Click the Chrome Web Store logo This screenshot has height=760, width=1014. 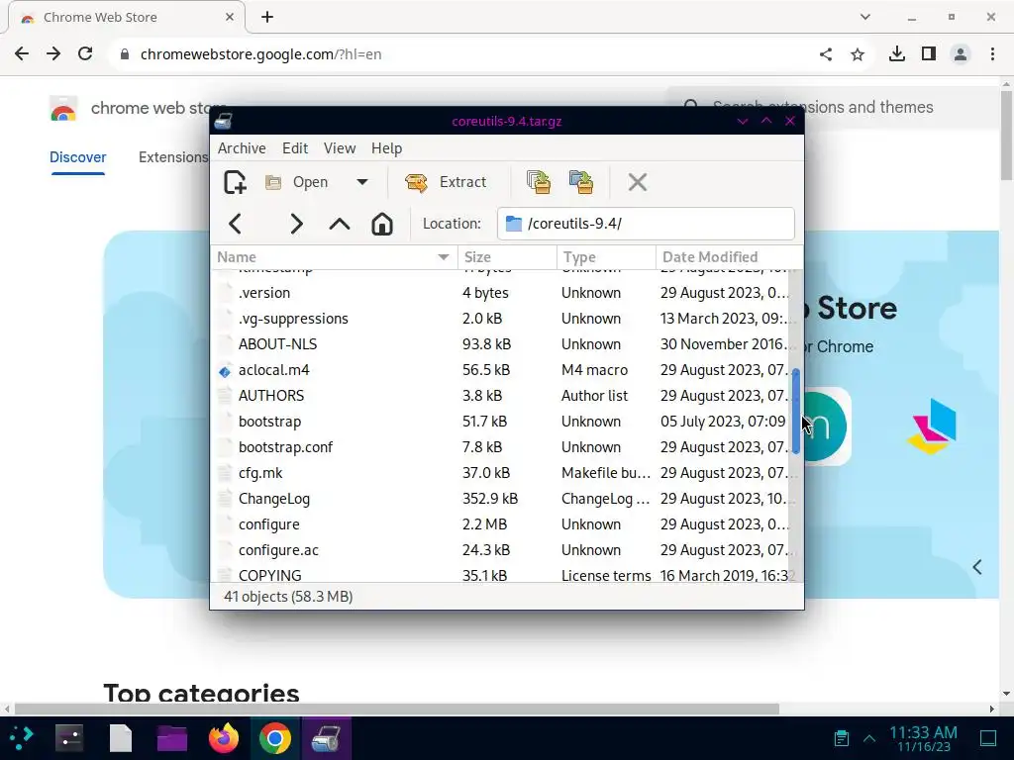tap(63, 109)
